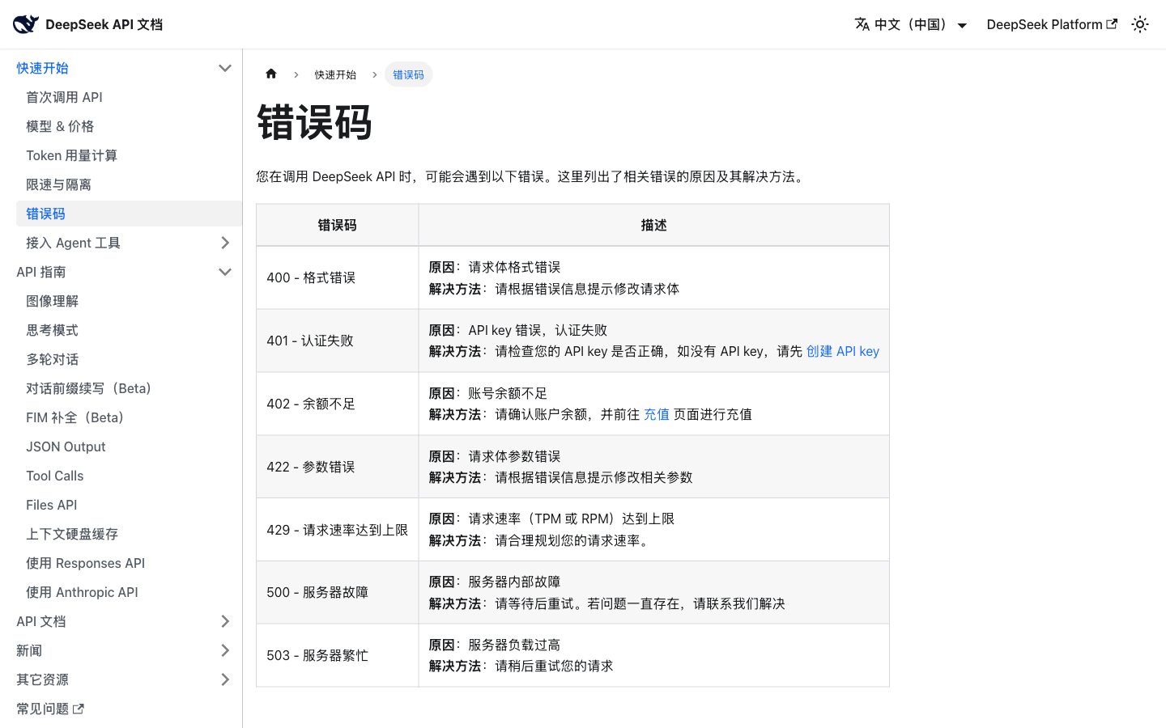The image size is (1166, 728).
Task: Collapse the 快速开始 sidebar section
Action: [225, 68]
